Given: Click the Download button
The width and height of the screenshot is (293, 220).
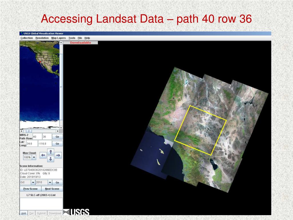Looking at the screenshot, I should click(55, 213).
